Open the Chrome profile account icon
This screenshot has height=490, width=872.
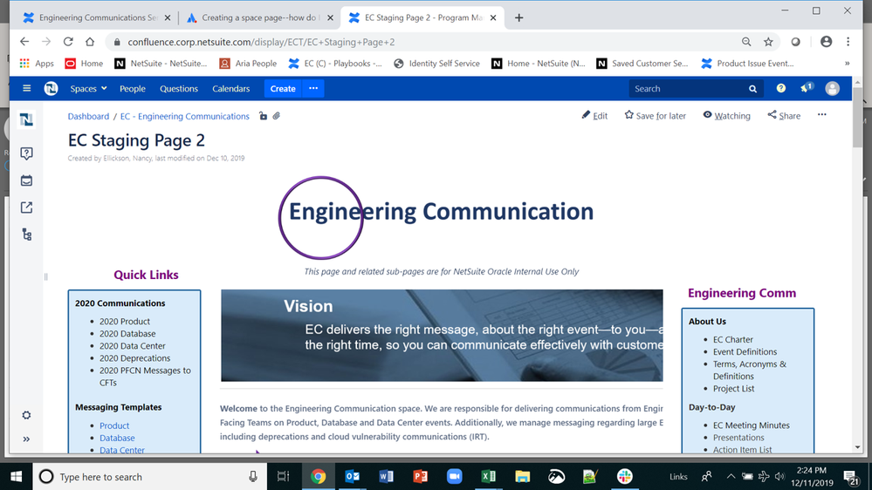[826, 42]
